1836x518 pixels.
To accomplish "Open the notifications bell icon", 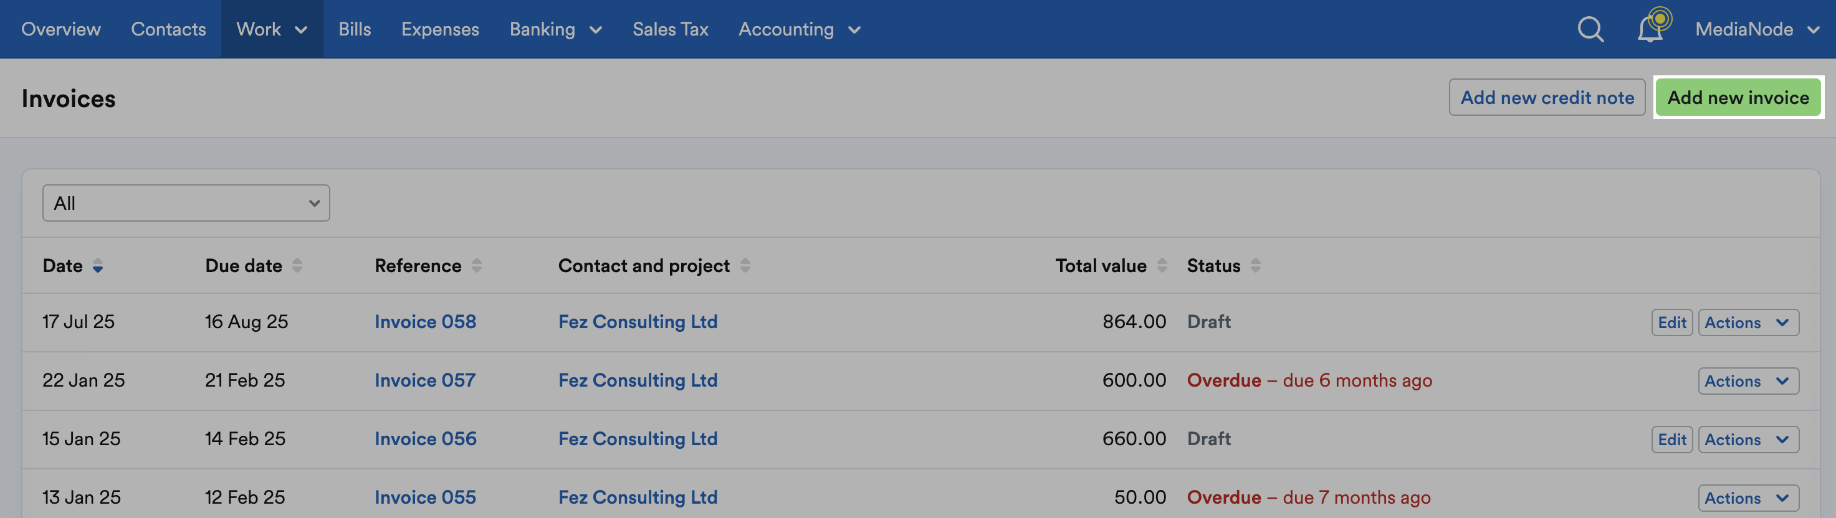I will [x=1651, y=29].
